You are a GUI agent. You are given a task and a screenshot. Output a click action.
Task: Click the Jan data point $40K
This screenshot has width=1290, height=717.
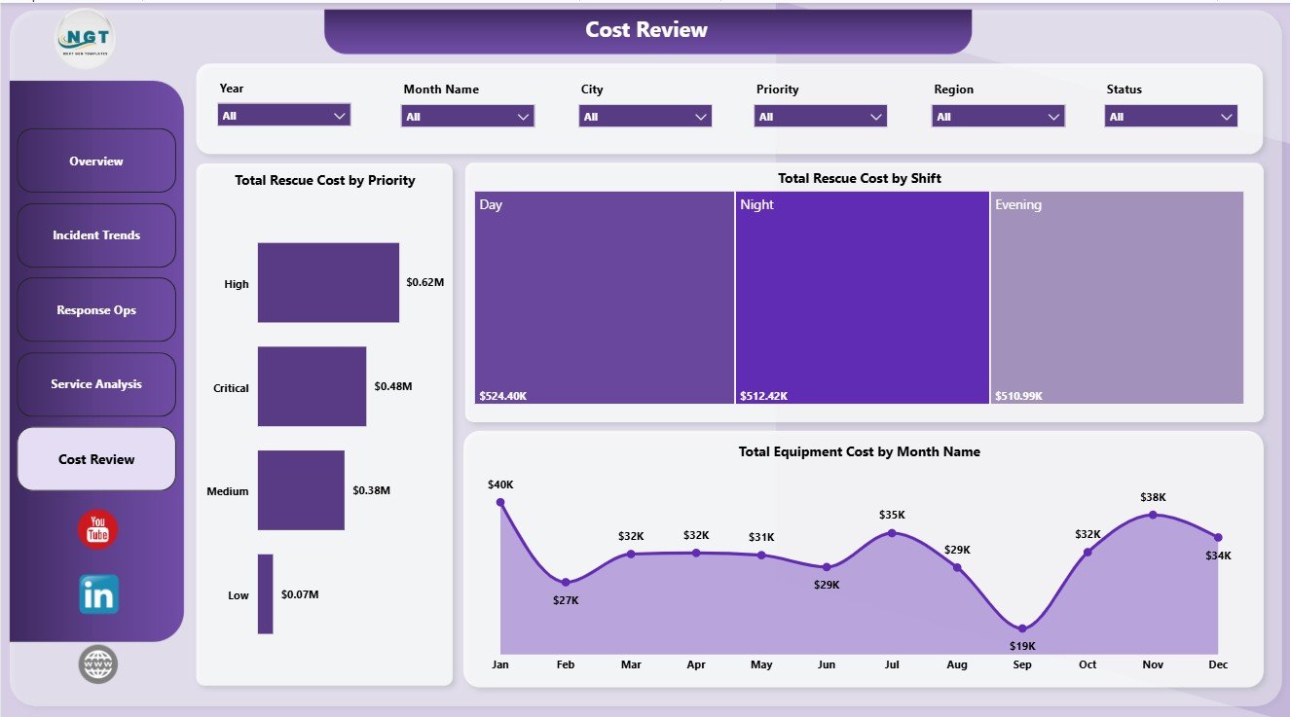click(x=500, y=502)
